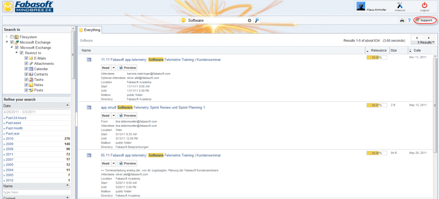The width and height of the screenshot is (439, 199).
Task: Uncheck the Calendar checkbox
Action: coord(26,69)
